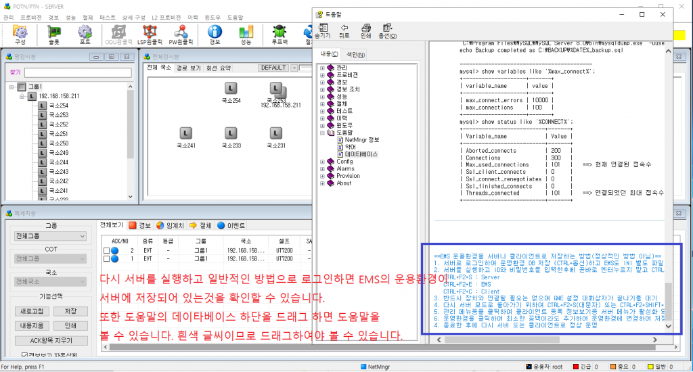Click the DEFAULT button in map panel
Image resolution: width=693 pixels, height=372 pixels.
coord(273,68)
